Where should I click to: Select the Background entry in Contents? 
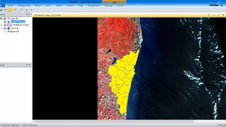click(x=13, y=31)
